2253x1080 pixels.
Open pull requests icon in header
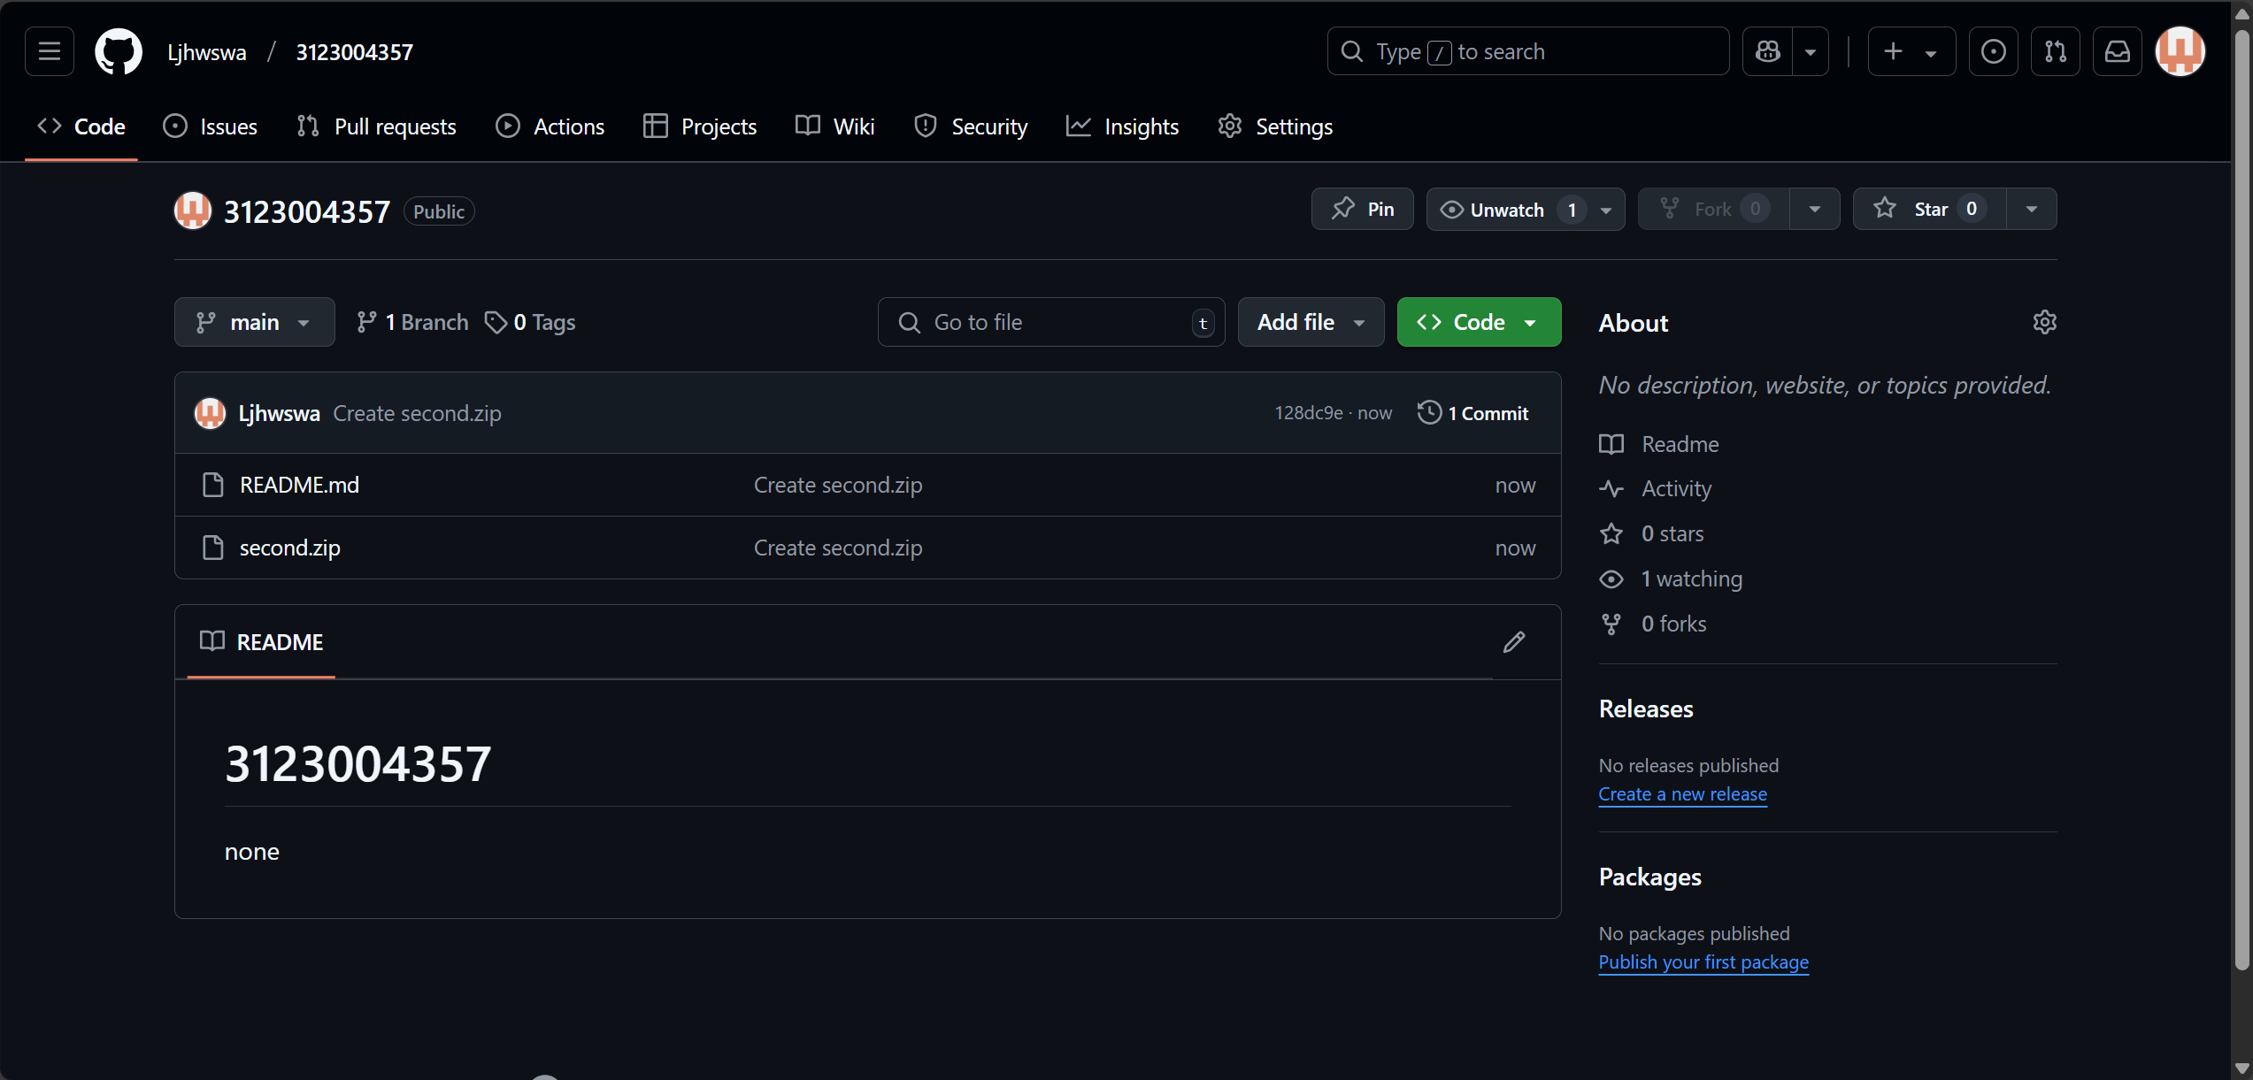2055,51
